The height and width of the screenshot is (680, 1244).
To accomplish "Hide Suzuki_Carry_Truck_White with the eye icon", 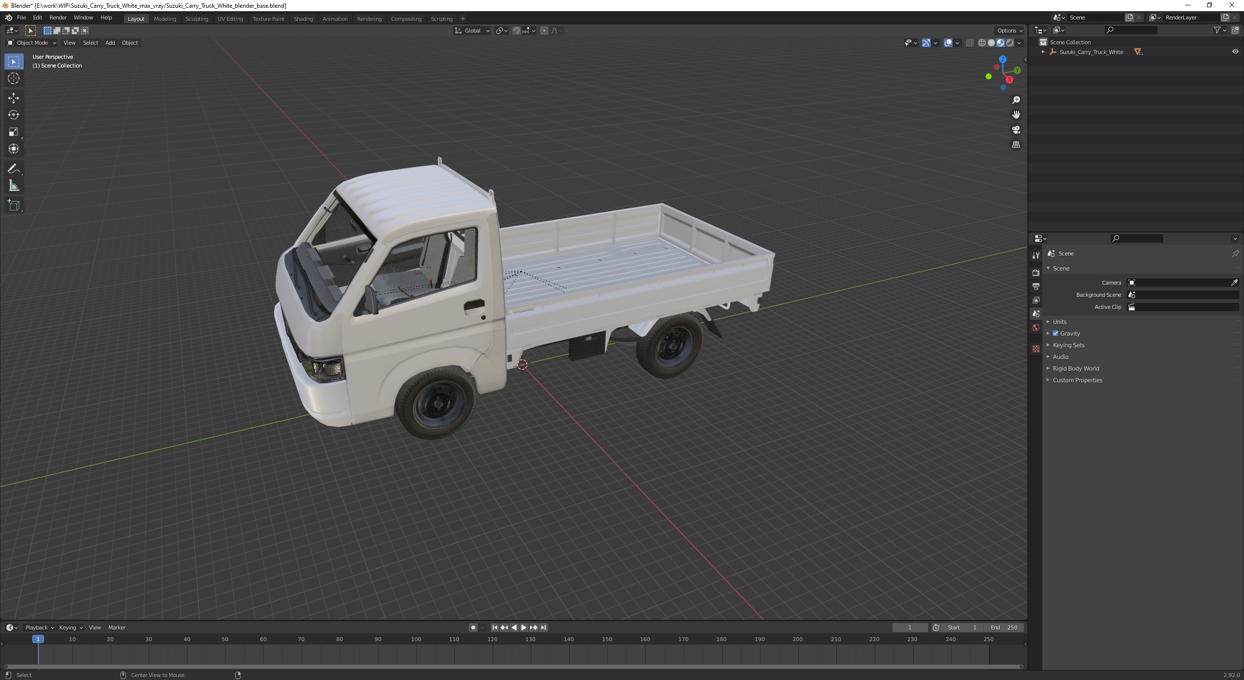I will 1235,51.
